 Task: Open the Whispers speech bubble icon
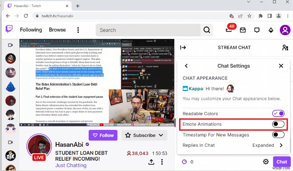(x=257, y=30)
